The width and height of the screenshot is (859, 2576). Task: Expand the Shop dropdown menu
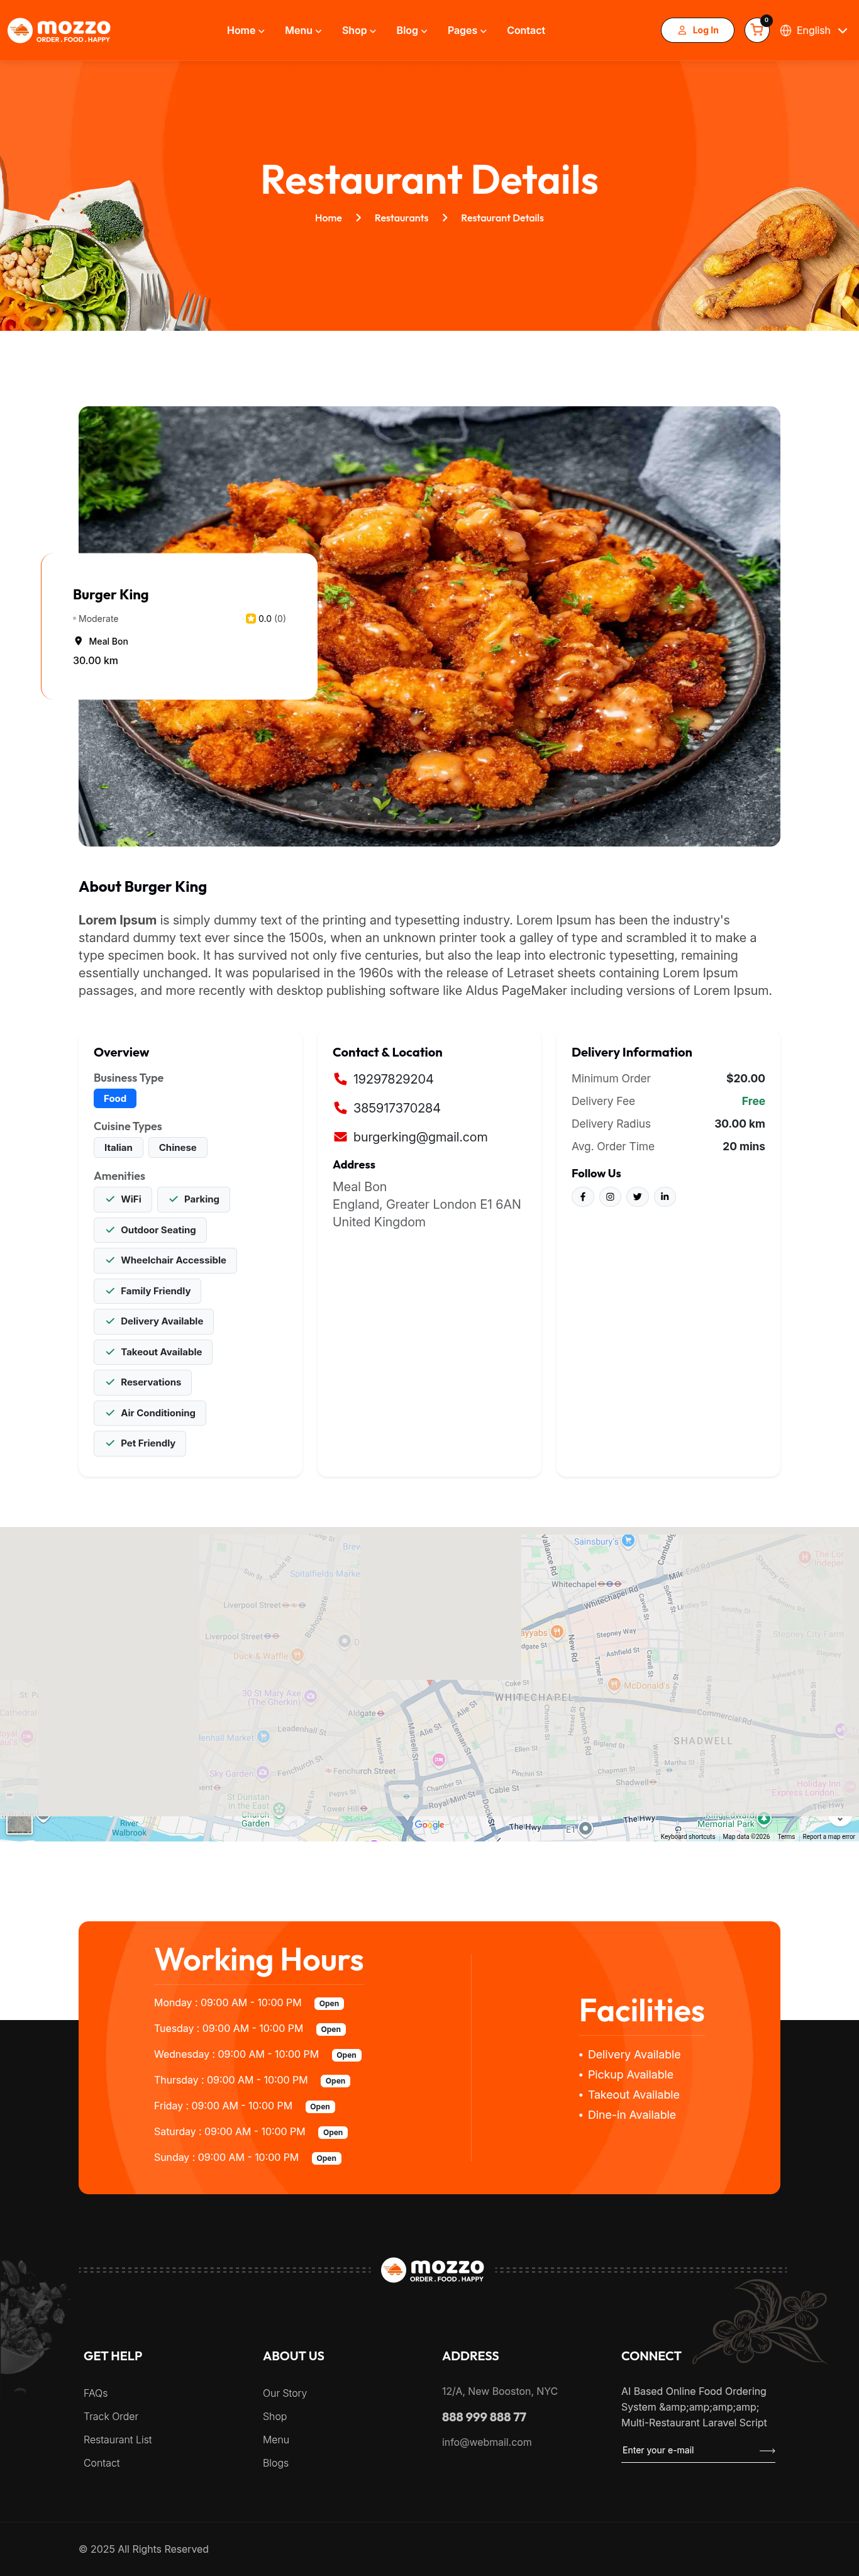(x=358, y=31)
